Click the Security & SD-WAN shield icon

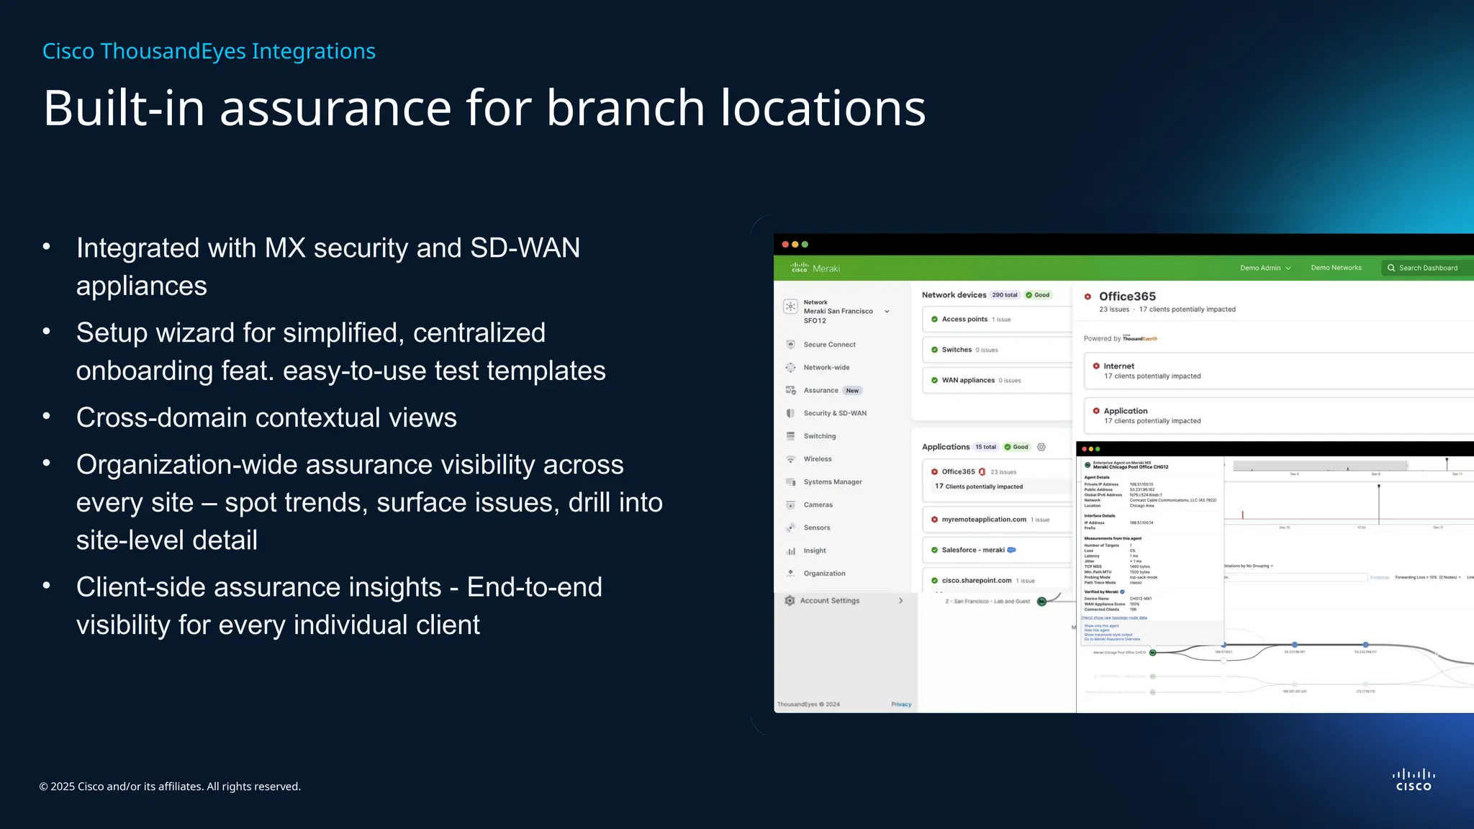click(x=790, y=413)
